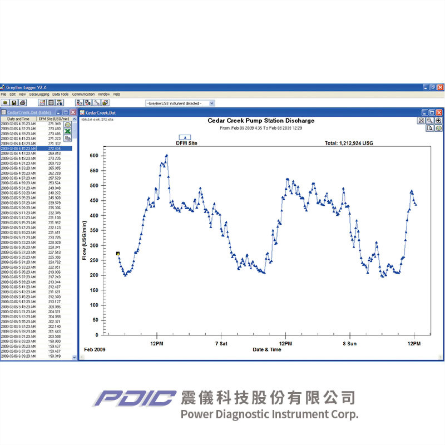The width and height of the screenshot is (445, 445).
Task: Click the Save floppy disk icon
Action: tap(13, 103)
